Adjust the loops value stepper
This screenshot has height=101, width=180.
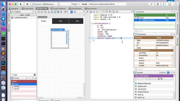[x=172, y=58]
